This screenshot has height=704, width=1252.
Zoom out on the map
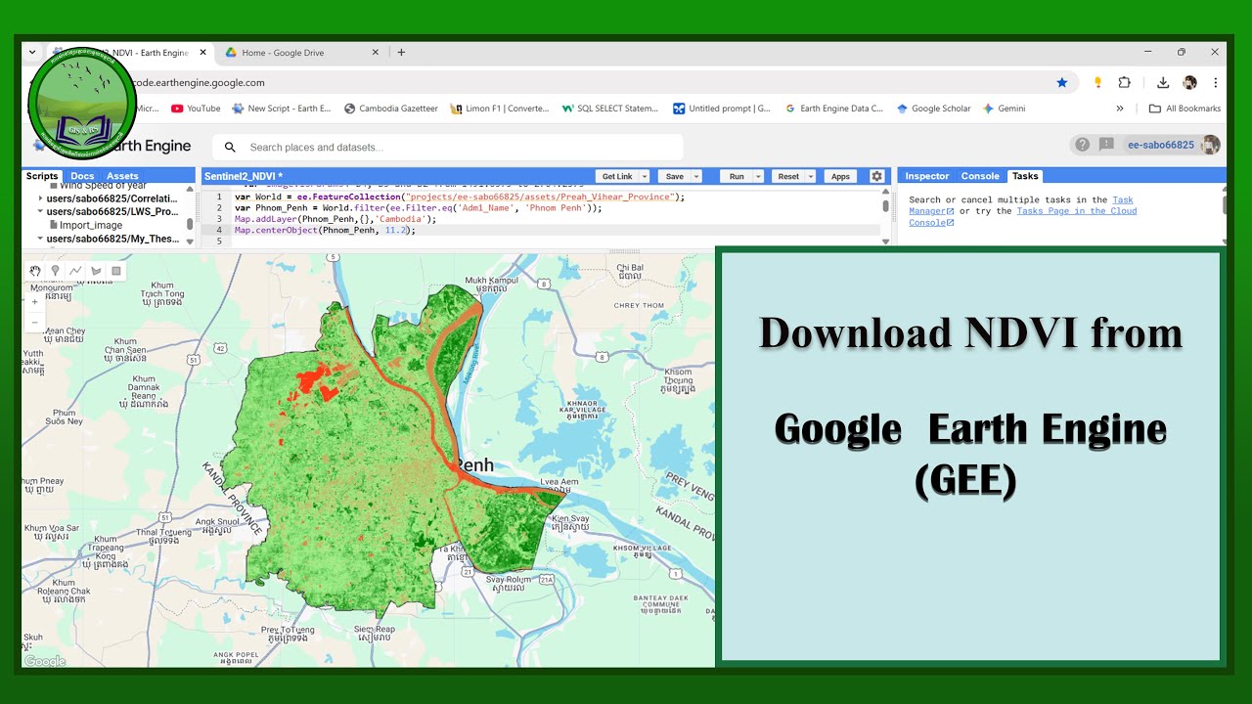coord(35,322)
